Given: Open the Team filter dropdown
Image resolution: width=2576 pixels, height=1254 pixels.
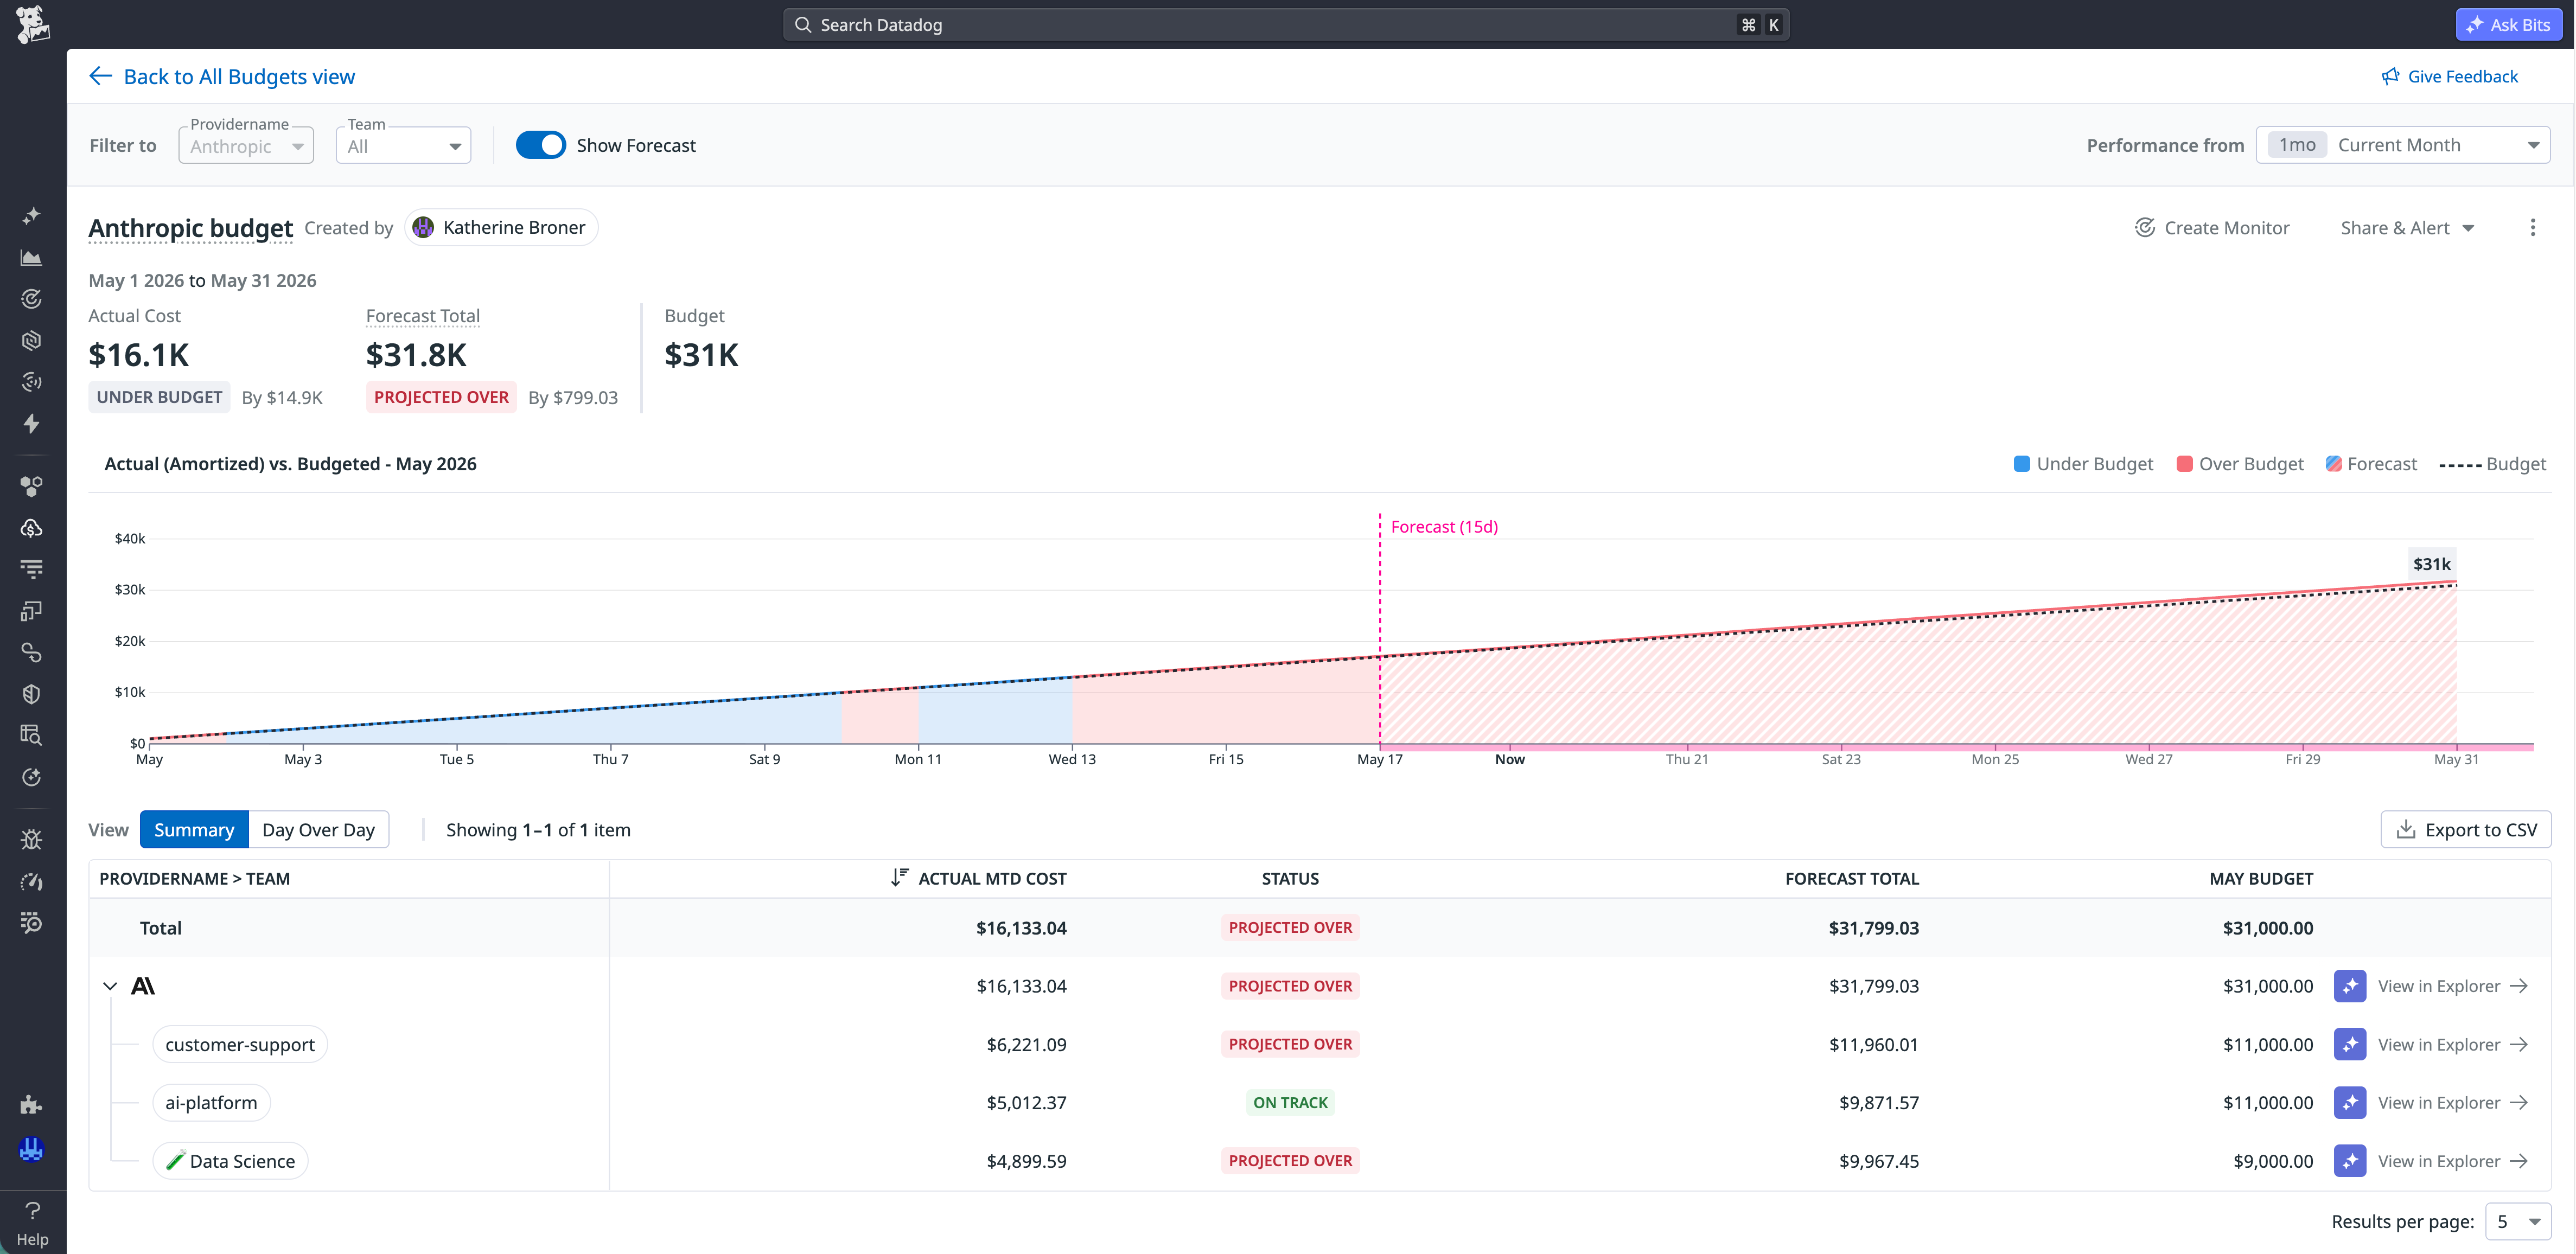Looking at the screenshot, I should point(403,146).
